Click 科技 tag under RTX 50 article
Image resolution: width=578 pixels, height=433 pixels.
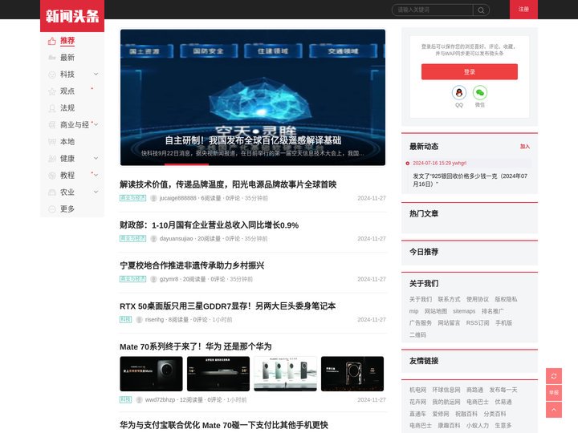(x=125, y=320)
